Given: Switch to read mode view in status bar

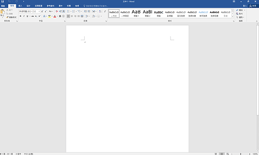Looking at the screenshot, I should [216, 154].
